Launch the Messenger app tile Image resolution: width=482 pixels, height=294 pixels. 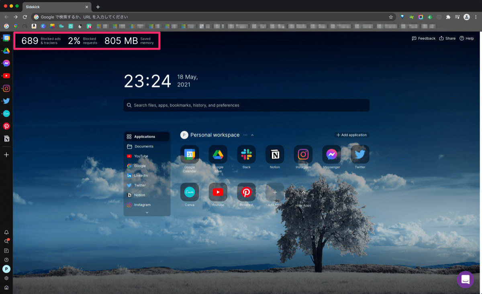[x=332, y=154]
